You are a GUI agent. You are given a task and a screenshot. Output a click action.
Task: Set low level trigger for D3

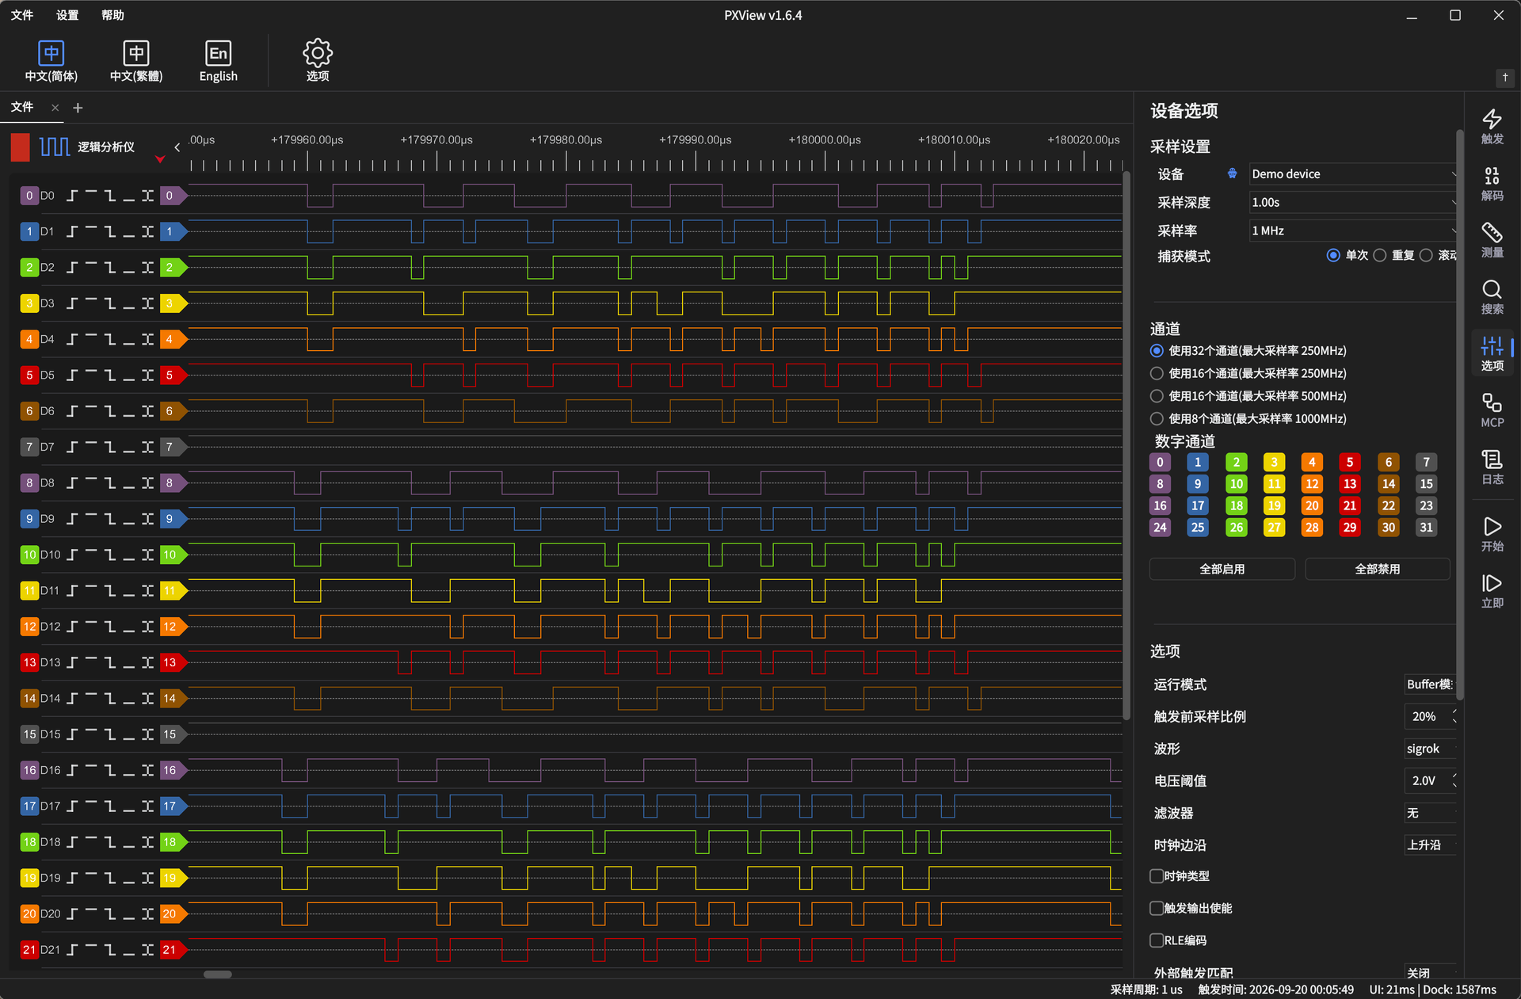(128, 303)
